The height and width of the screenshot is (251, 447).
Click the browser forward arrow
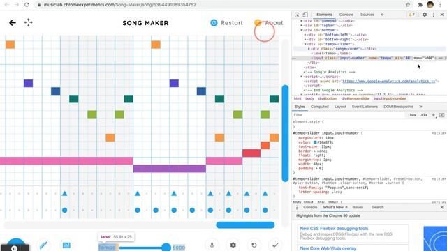pos(17,5)
